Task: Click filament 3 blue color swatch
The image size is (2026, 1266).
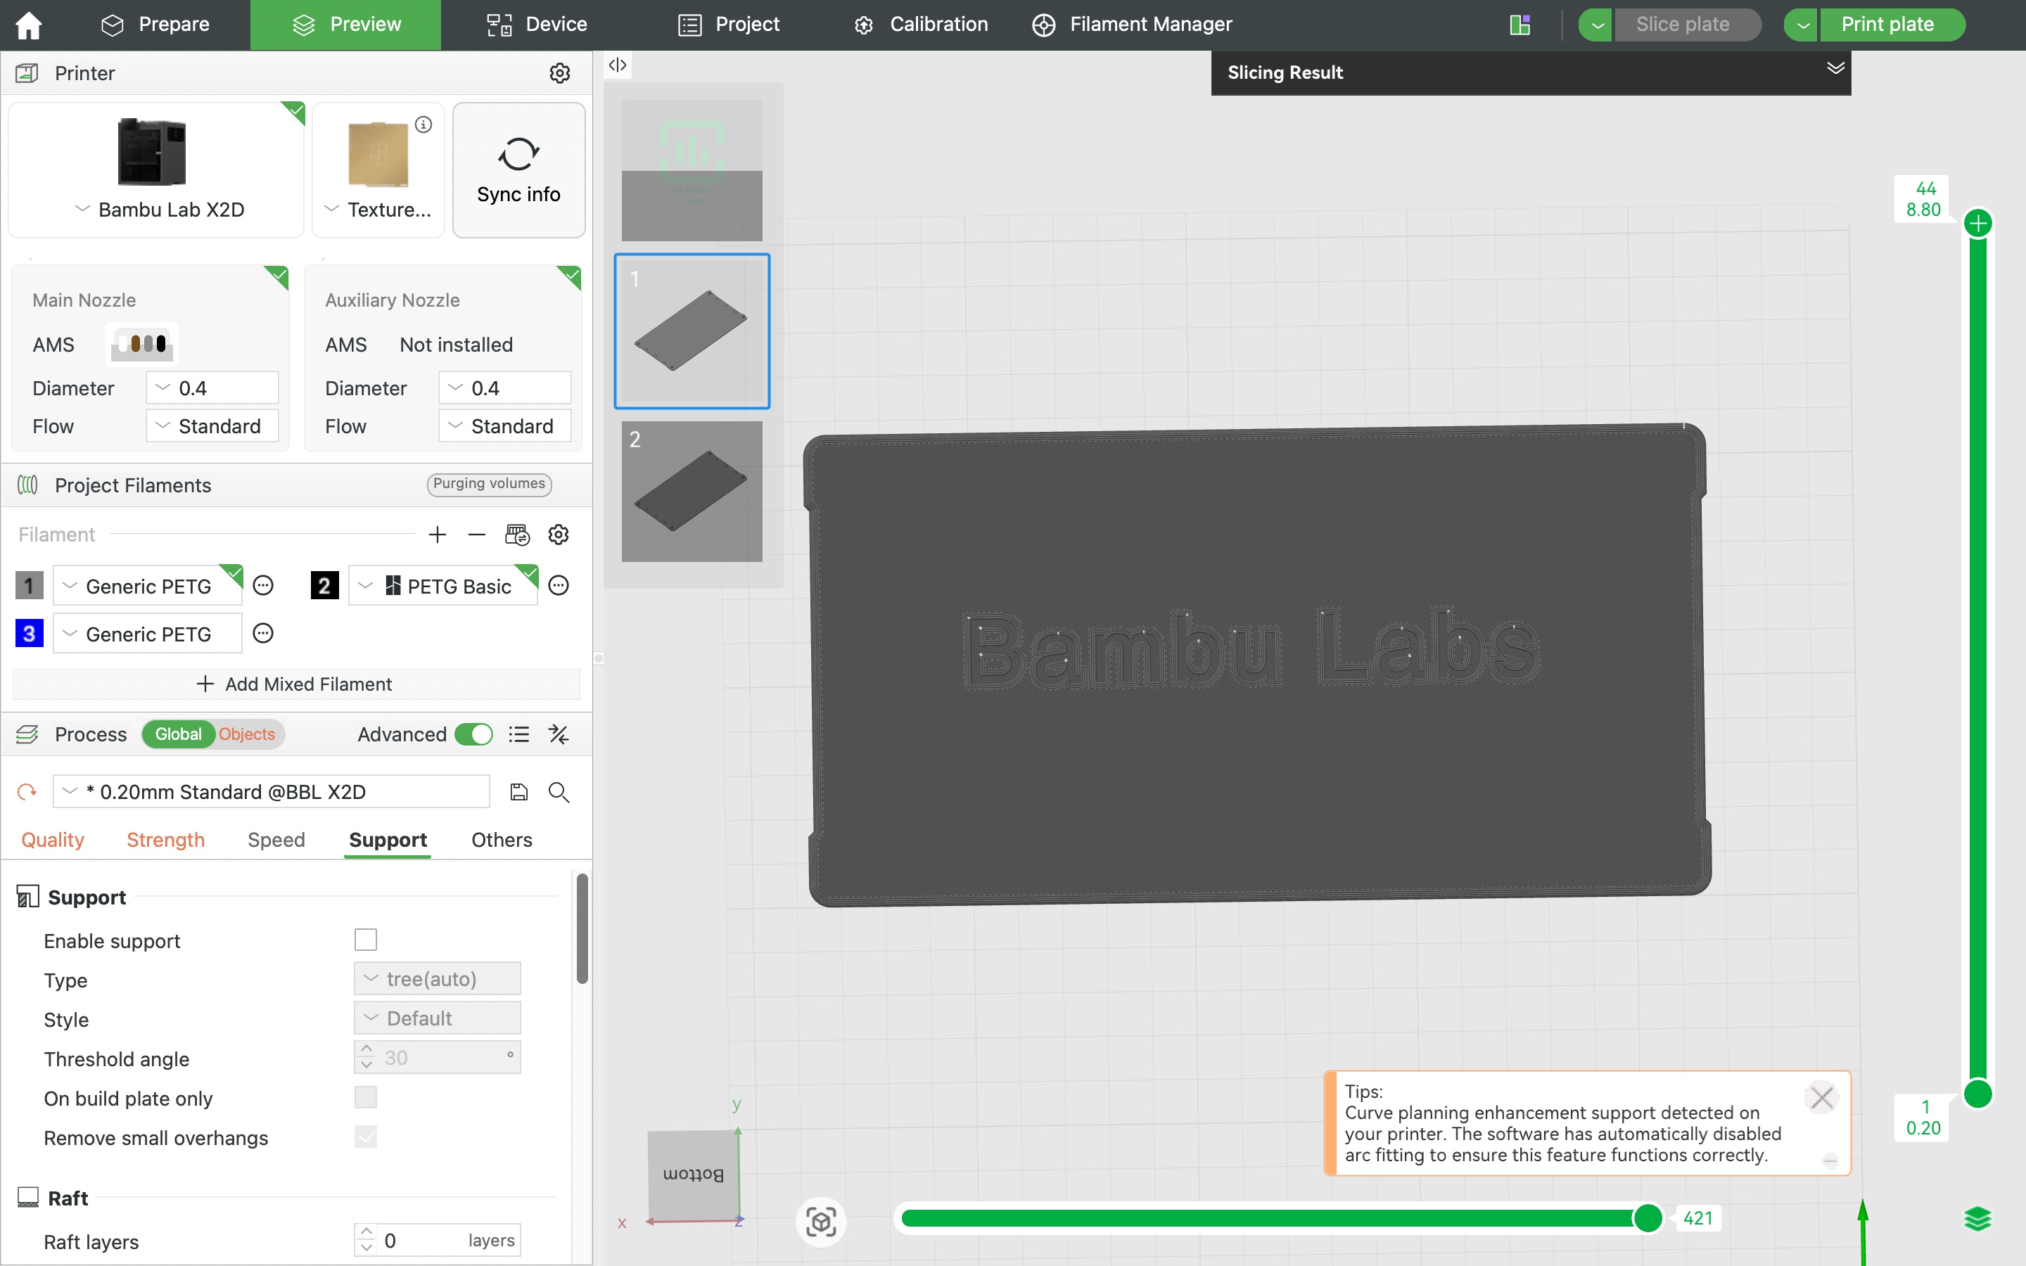Action: click(x=30, y=633)
